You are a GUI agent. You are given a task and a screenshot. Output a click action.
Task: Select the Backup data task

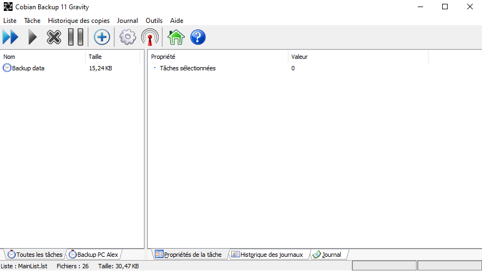tap(28, 68)
